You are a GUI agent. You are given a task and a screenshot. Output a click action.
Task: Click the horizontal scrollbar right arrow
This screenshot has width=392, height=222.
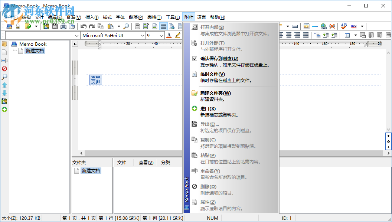pos(388,153)
